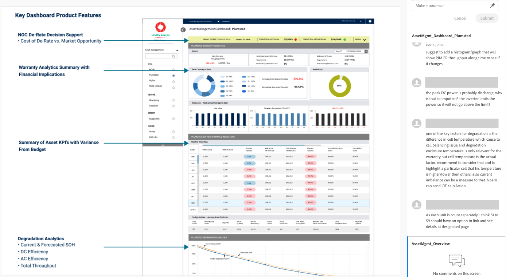This screenshot has height=277, width=506.
Task: Click the speech bubble icon under AssetMgmt_Overview
Action: tap(456, 261)
